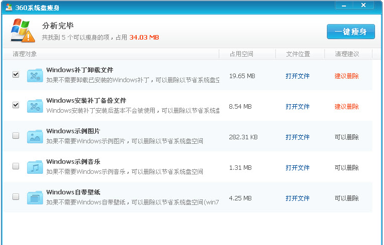Click the Windows补丁卸载文件 folder icon
Image resolution: width=384 pixels, height=245 pixels.
coord(35,76)
